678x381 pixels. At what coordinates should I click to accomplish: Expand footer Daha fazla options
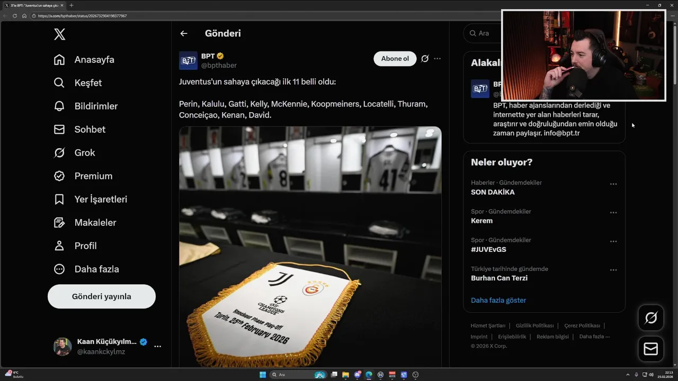click(x=594, y=337)
